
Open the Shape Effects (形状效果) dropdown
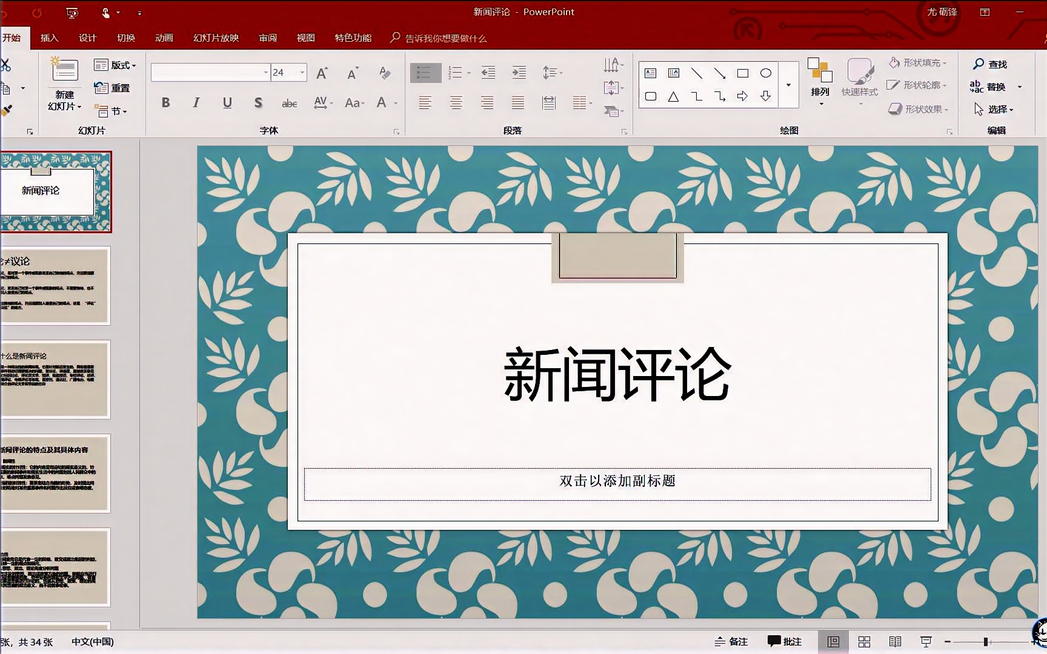coord(918,109)
